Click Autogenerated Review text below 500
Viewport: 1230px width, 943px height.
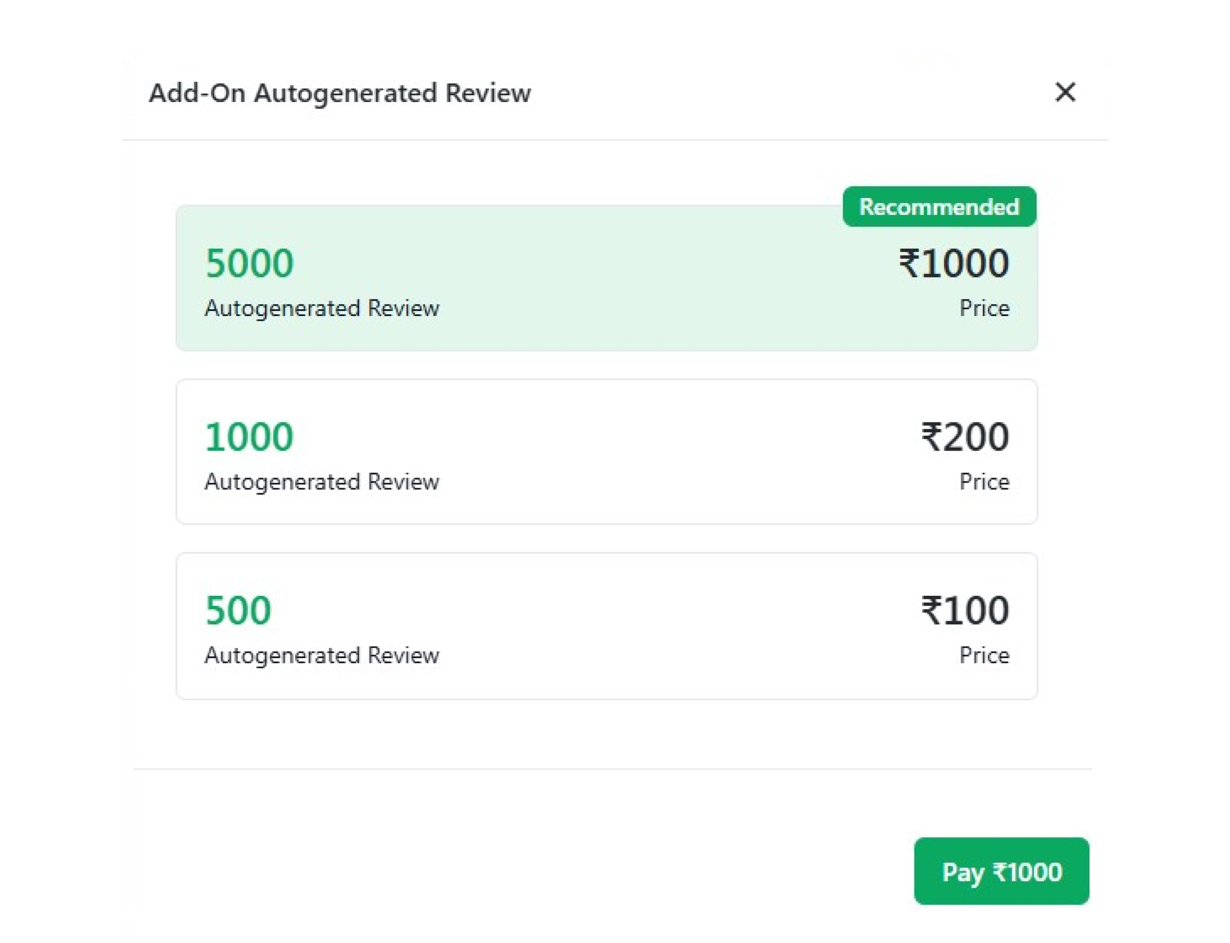322,655
